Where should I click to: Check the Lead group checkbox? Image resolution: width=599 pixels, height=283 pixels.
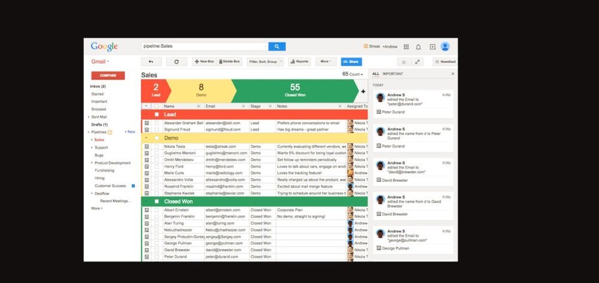coord(157,114)
